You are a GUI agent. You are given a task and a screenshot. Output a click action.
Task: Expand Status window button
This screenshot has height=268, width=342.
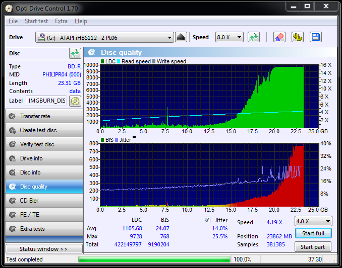[44, 249]
